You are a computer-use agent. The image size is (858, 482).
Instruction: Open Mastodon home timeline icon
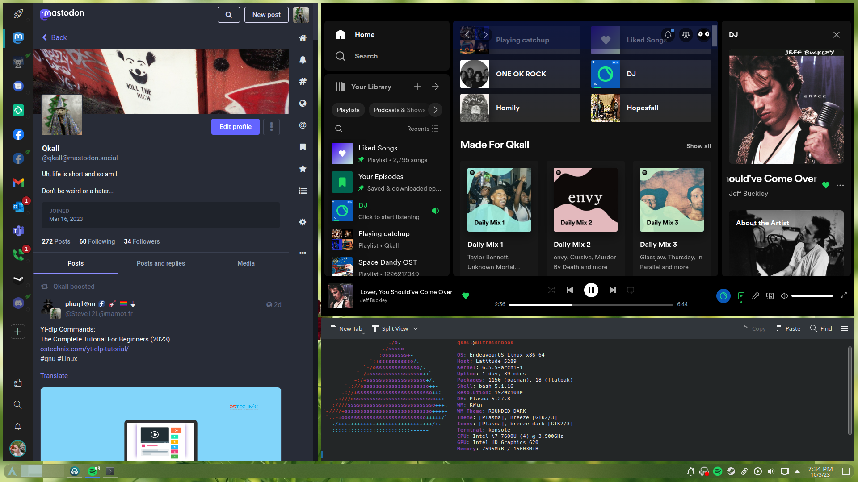coord(303,38)
